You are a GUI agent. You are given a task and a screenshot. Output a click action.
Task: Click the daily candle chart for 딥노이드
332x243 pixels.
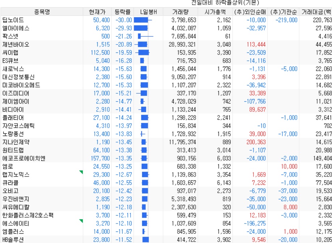pos(143,20)
